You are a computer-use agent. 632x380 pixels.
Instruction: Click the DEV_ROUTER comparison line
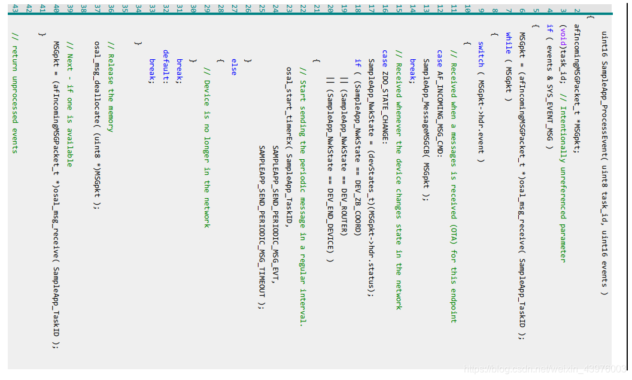(344, 156)
